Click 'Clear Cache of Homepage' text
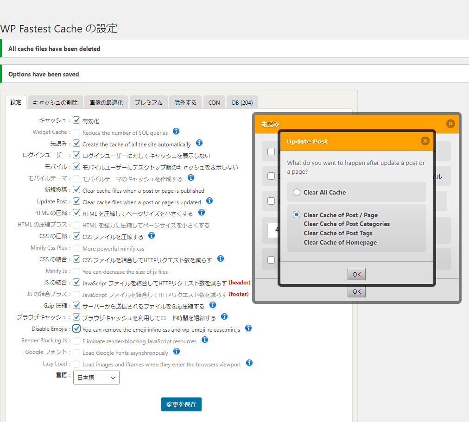This screenshot has height=422, width=469. [x=340, y=242]
